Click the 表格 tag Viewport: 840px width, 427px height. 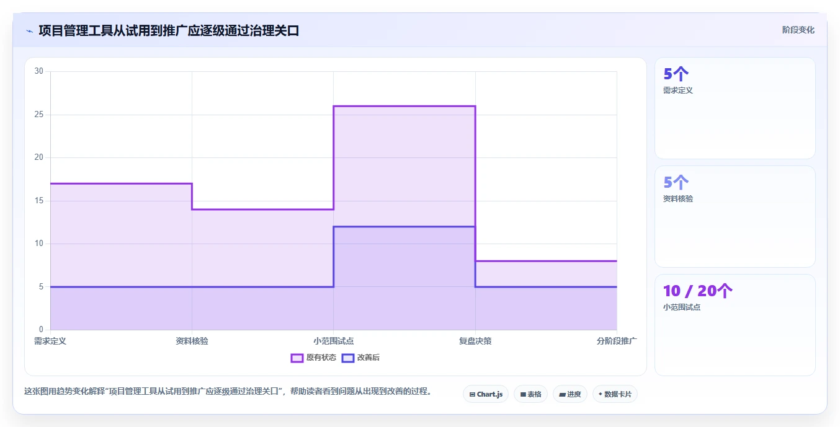point(530,394)
